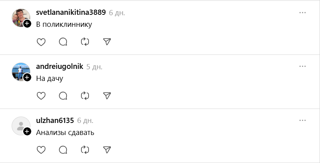Viewport: 320px width, 163px height.
Task: Open more options menu for andreiugolnik's comment
Action: click(302, 66)
